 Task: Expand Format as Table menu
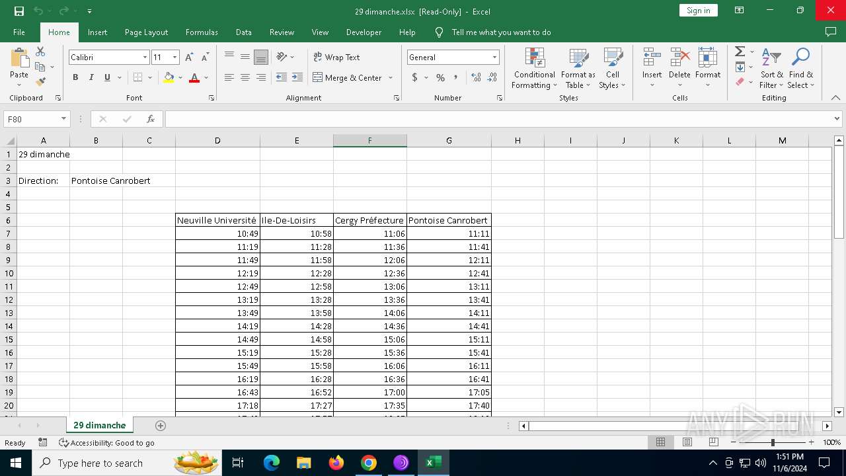(578, 69)
